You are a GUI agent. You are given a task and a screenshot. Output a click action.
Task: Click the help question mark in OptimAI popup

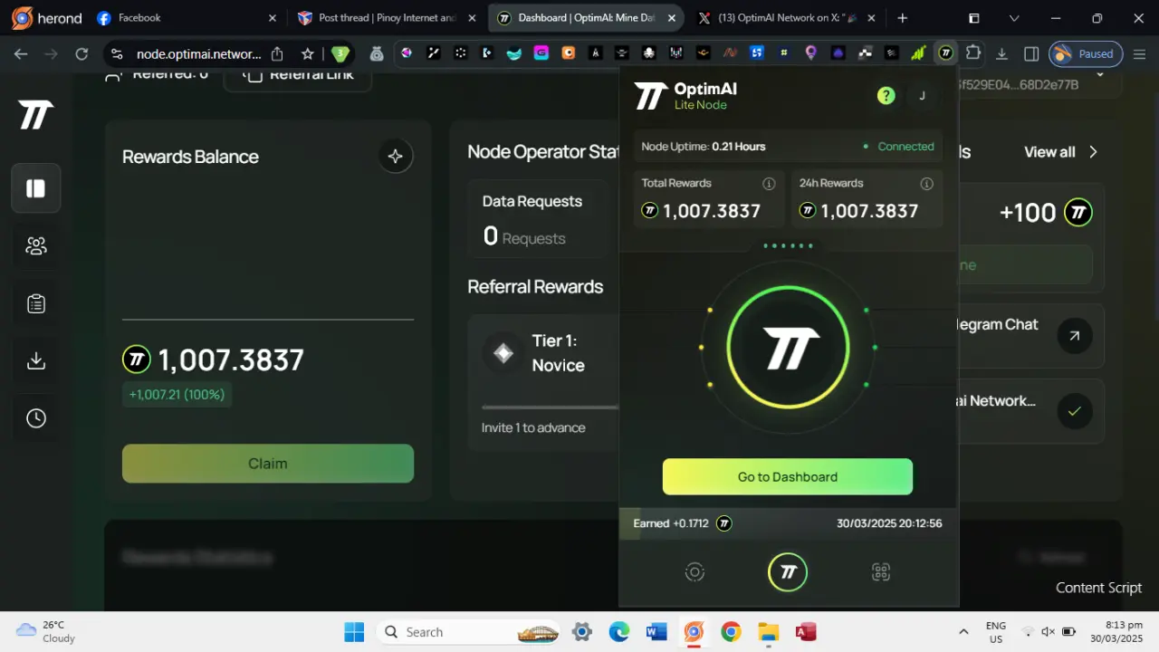coord(886,95)
